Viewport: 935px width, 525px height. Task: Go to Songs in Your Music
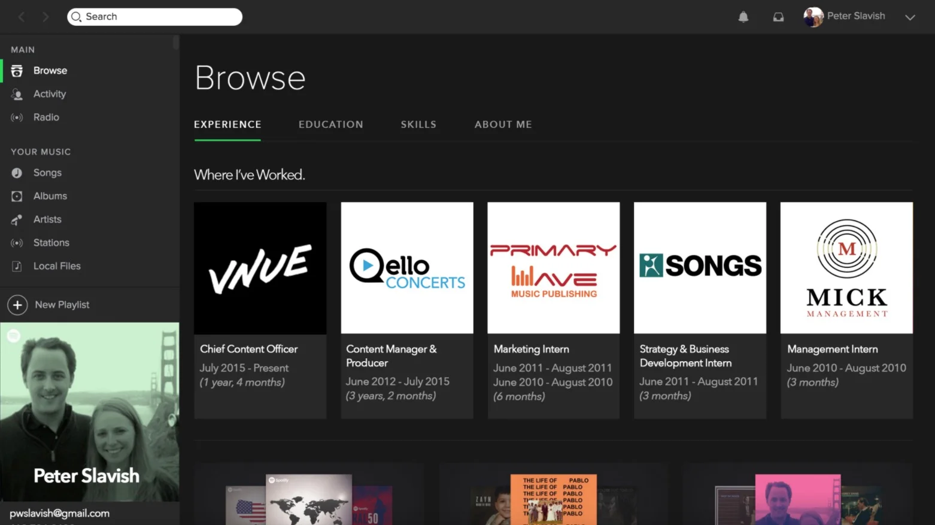(x=47, y=173)
